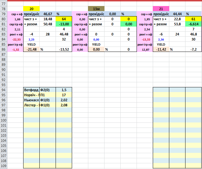Click the cell with value 44,44
This screenshot has width=202, height=169.
[177, 14]
